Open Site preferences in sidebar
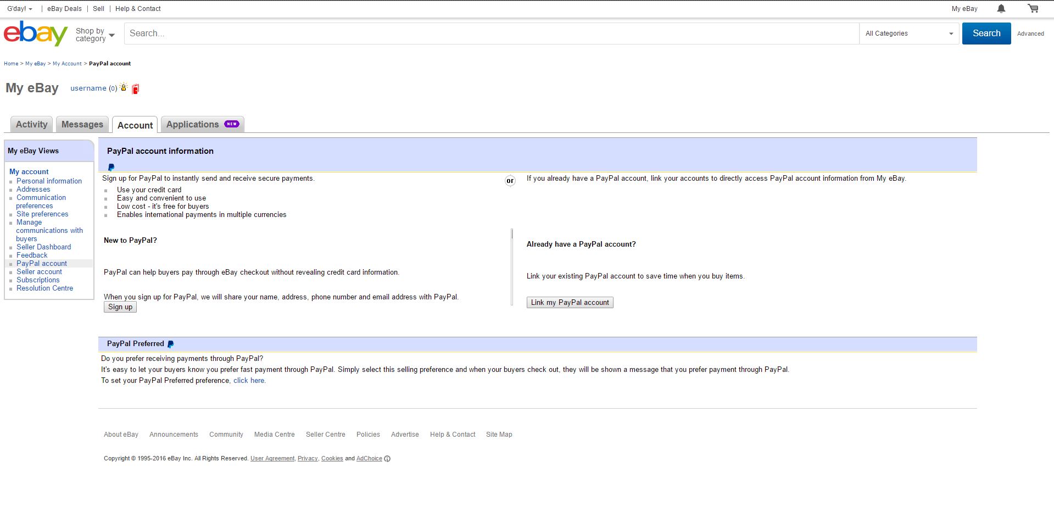Viewport: 1054px width, 523px height. (x=42, y=214)
